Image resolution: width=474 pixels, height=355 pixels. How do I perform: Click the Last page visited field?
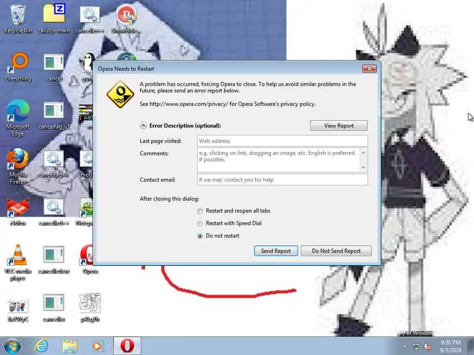(x=282, y=141)
